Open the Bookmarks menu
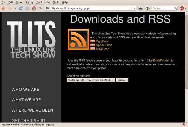 43,2
